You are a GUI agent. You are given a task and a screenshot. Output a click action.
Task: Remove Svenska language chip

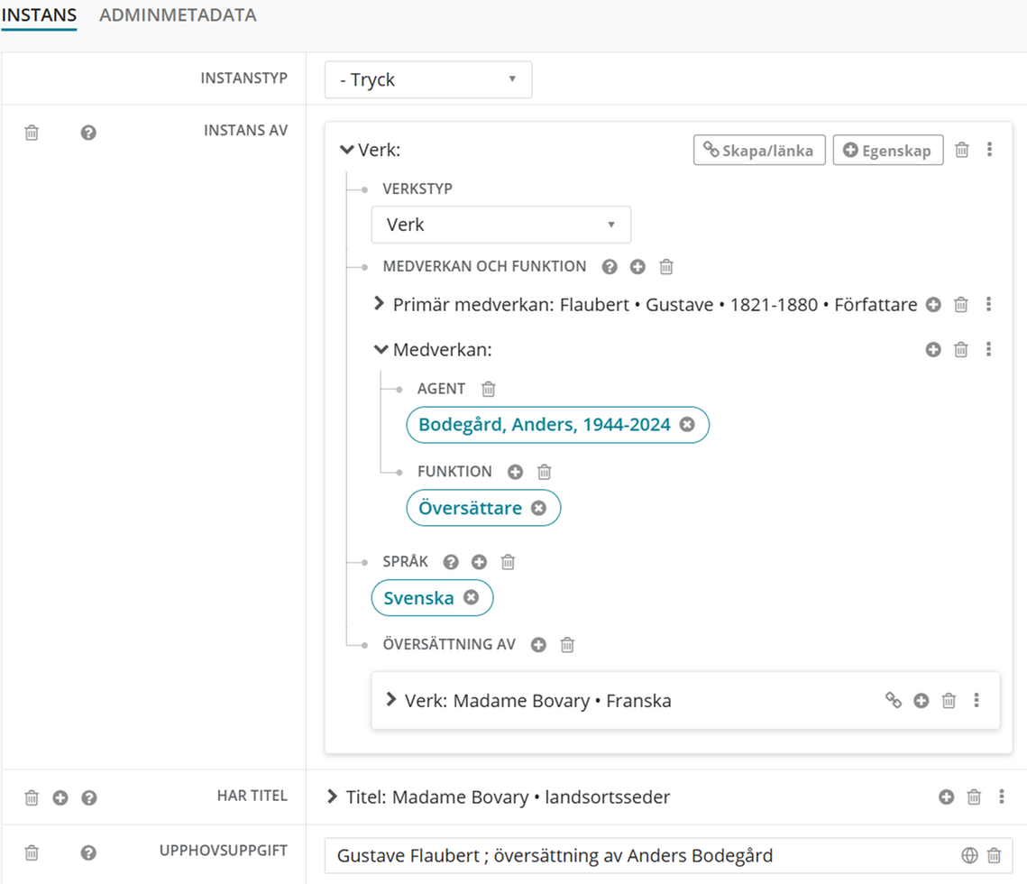click(471, 597)
